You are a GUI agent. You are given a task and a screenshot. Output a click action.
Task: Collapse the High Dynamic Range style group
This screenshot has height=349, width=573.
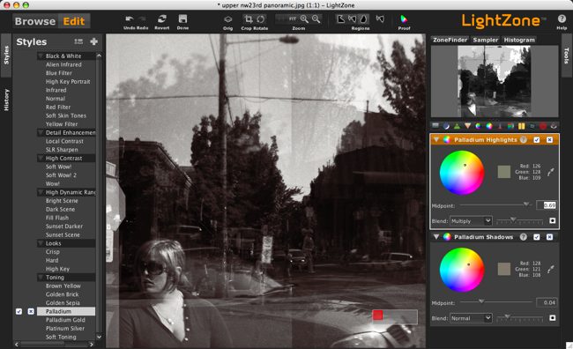click(x=41, y=192)
